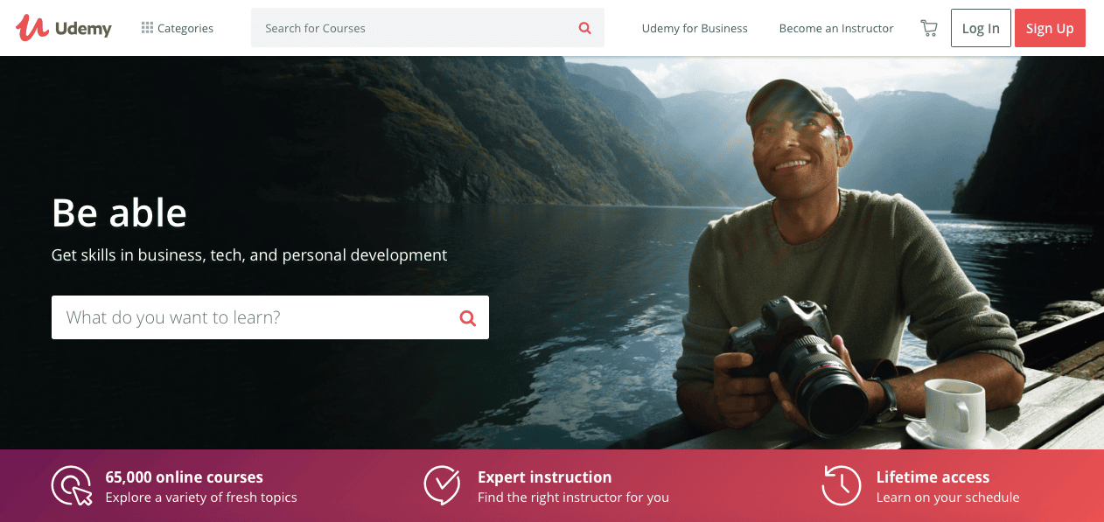Open the Categories grid icon
The width and height of the screenshot is (1104, 522).
click(x=147, y=28)
